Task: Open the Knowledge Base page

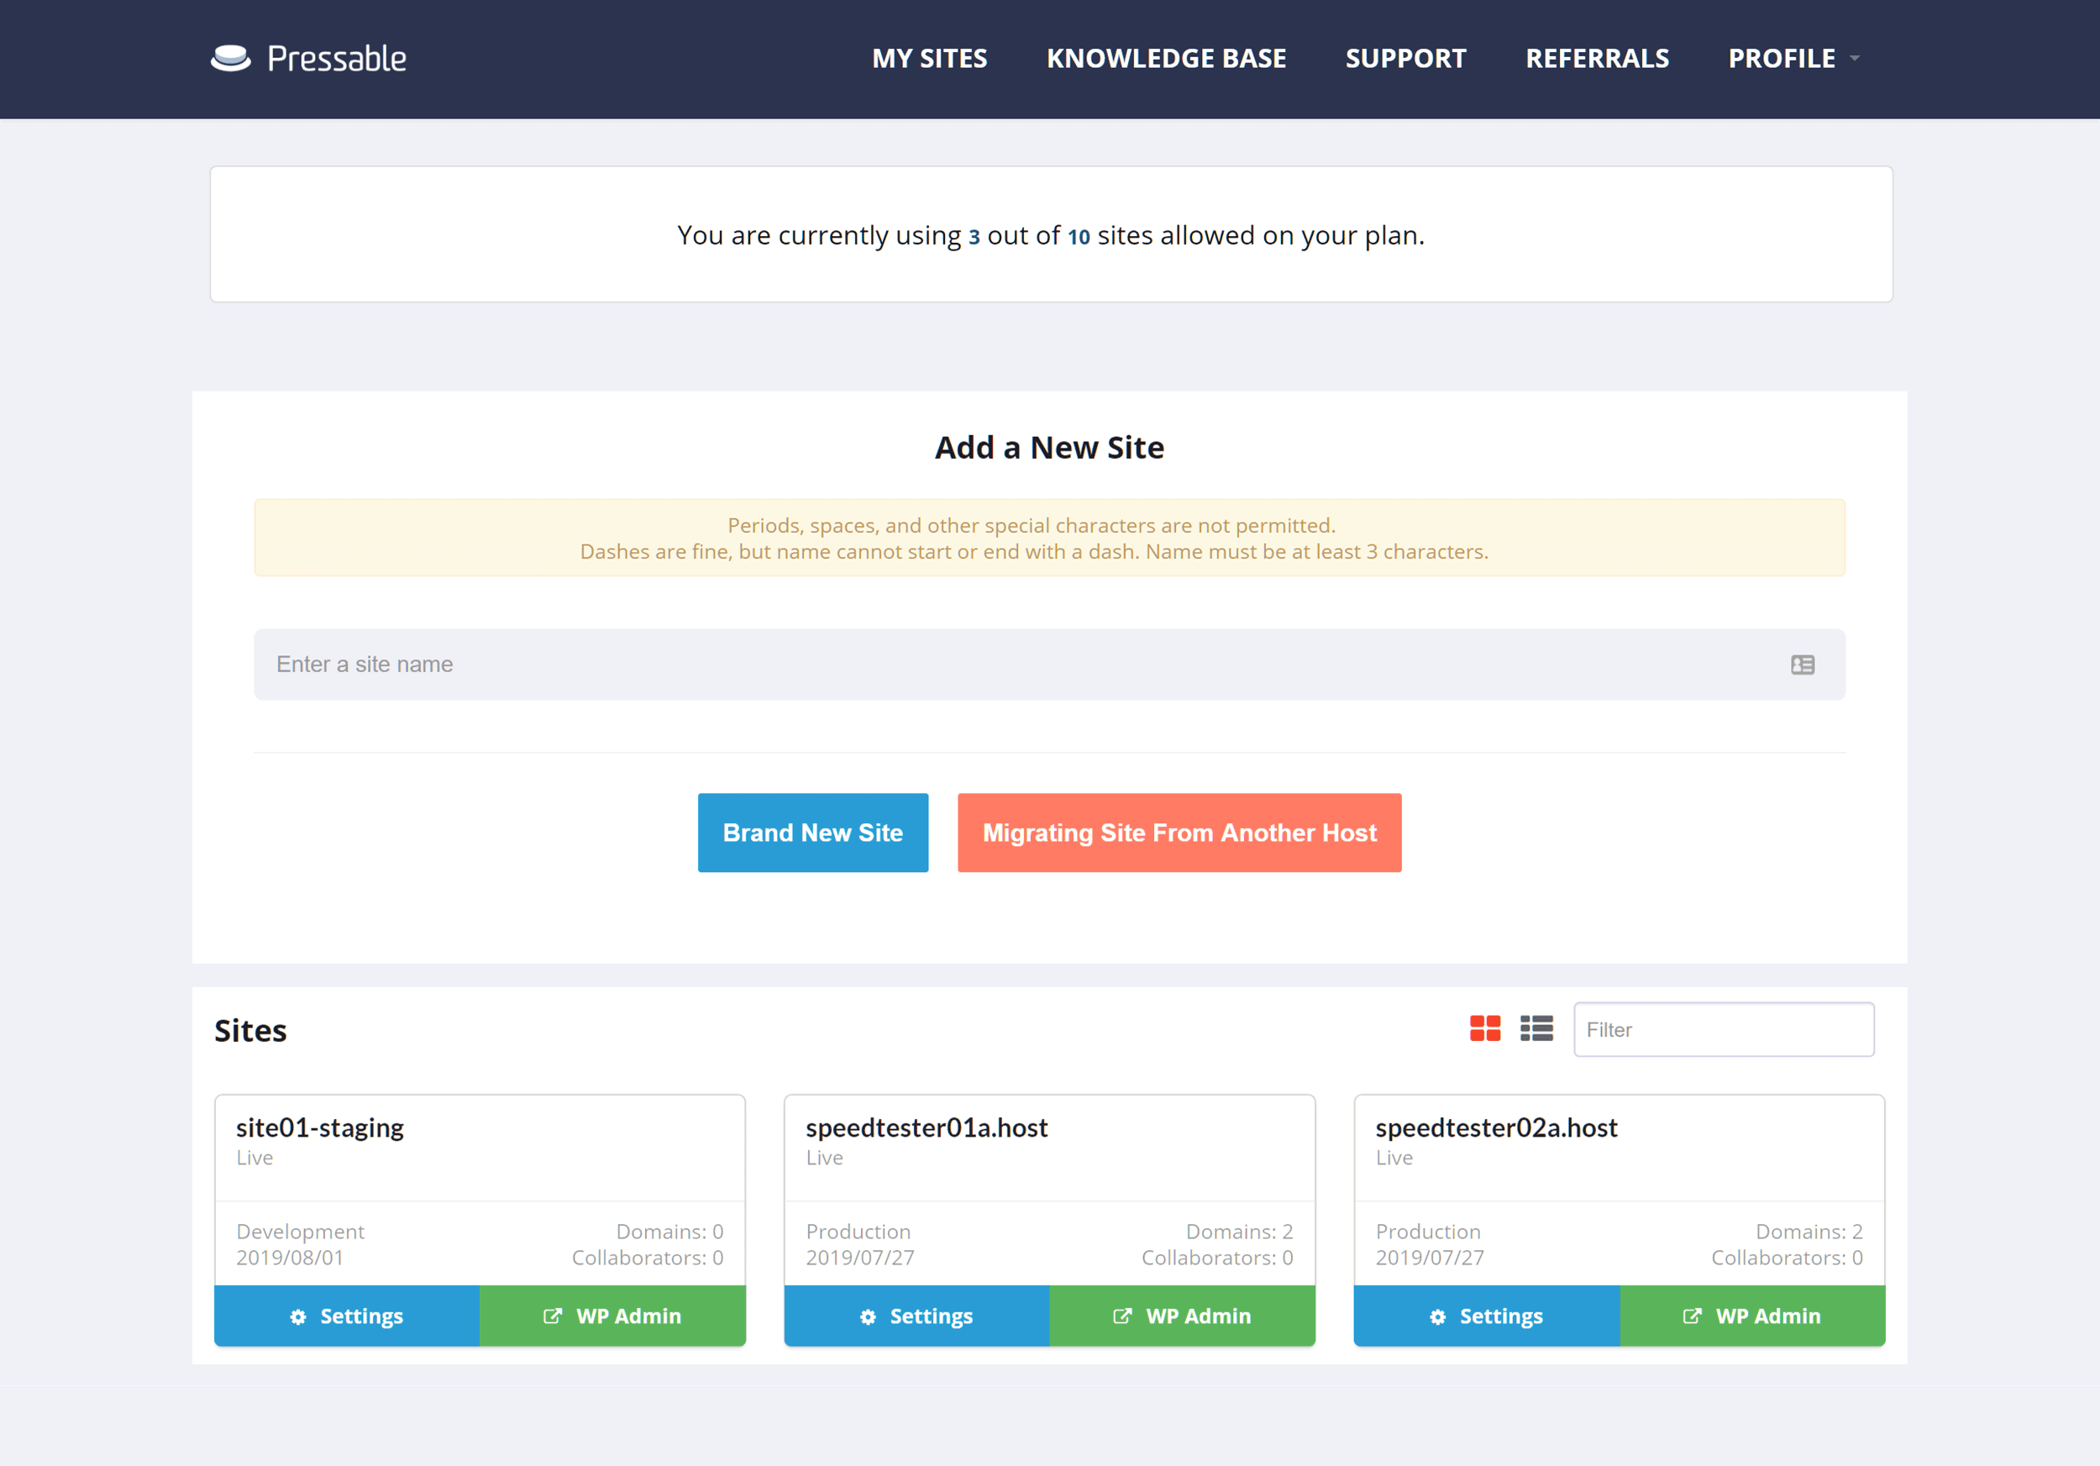Action: pos(1166,59)
